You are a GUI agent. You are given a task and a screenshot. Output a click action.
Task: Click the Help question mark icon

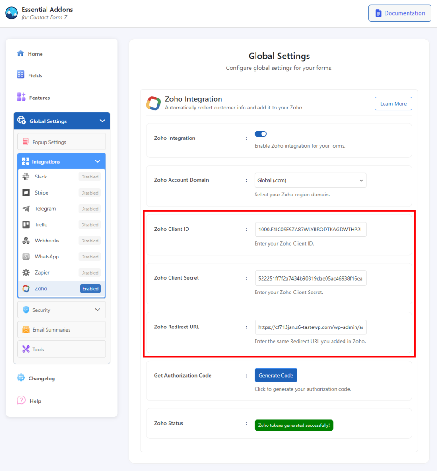point(21,401)
